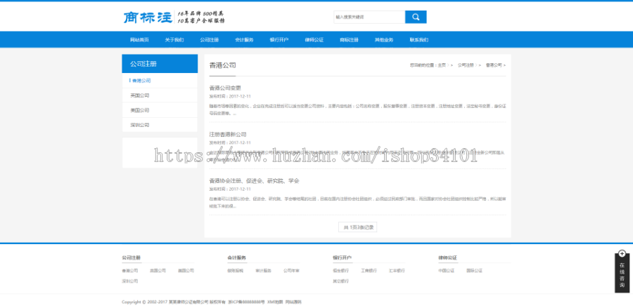Open 公司注册 in top navigation bar

209,40
